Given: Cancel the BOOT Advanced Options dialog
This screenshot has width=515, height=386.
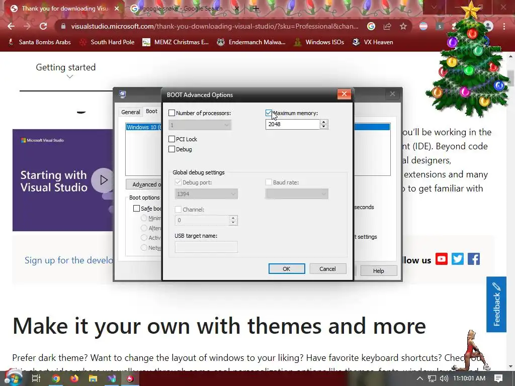Looking at the screenshot, I should (328, 269).
